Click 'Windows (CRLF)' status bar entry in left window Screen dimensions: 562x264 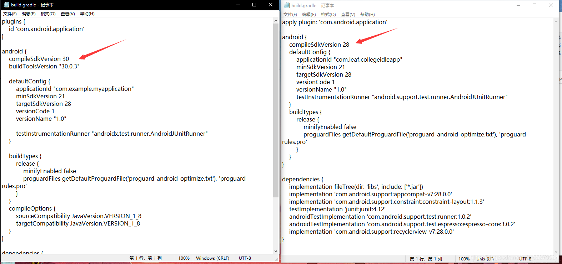point(212,258)
